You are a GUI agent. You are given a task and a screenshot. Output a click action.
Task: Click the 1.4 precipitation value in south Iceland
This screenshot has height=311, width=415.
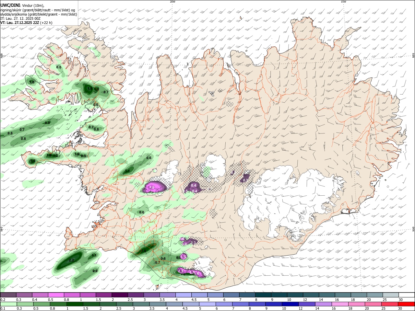pos(144,251)
